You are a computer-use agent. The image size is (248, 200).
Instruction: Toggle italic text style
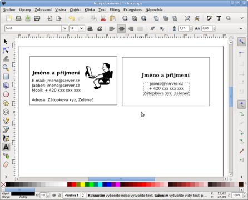100,28
